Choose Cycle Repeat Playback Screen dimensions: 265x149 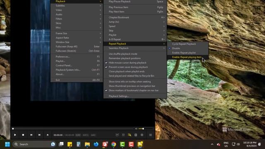(x=188, y=44)
